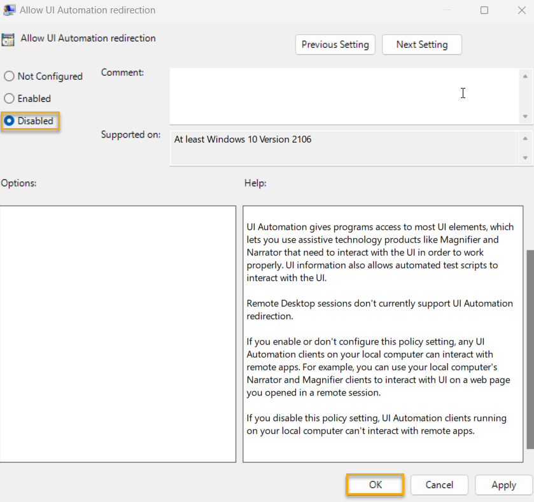Click the Previous Setting button
The image size is (534, 502).
point(335,45)
